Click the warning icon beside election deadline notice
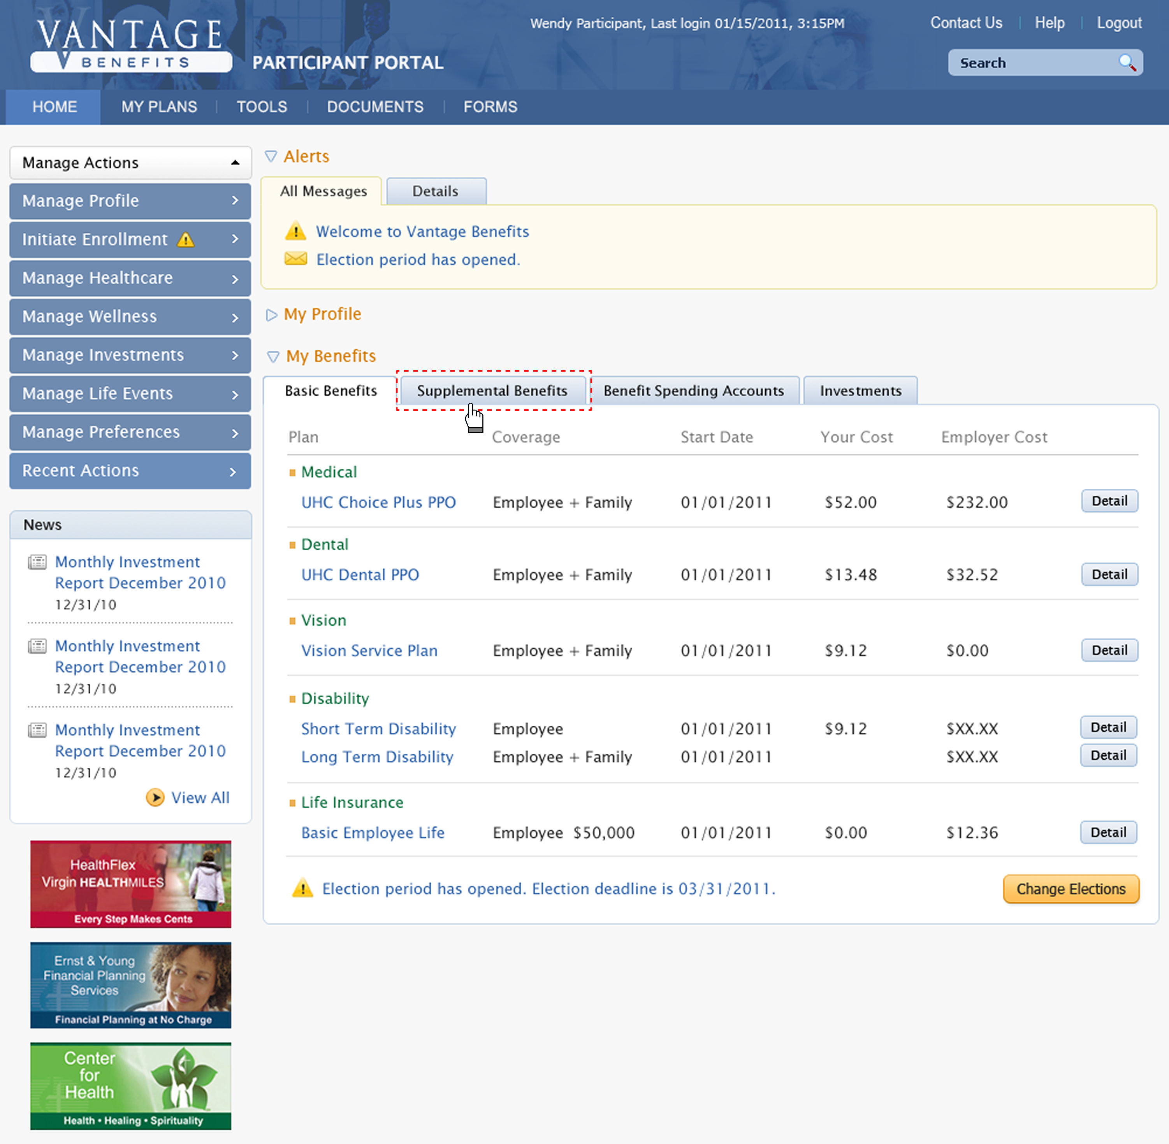1169x1144 pixels. coord(302,888)
